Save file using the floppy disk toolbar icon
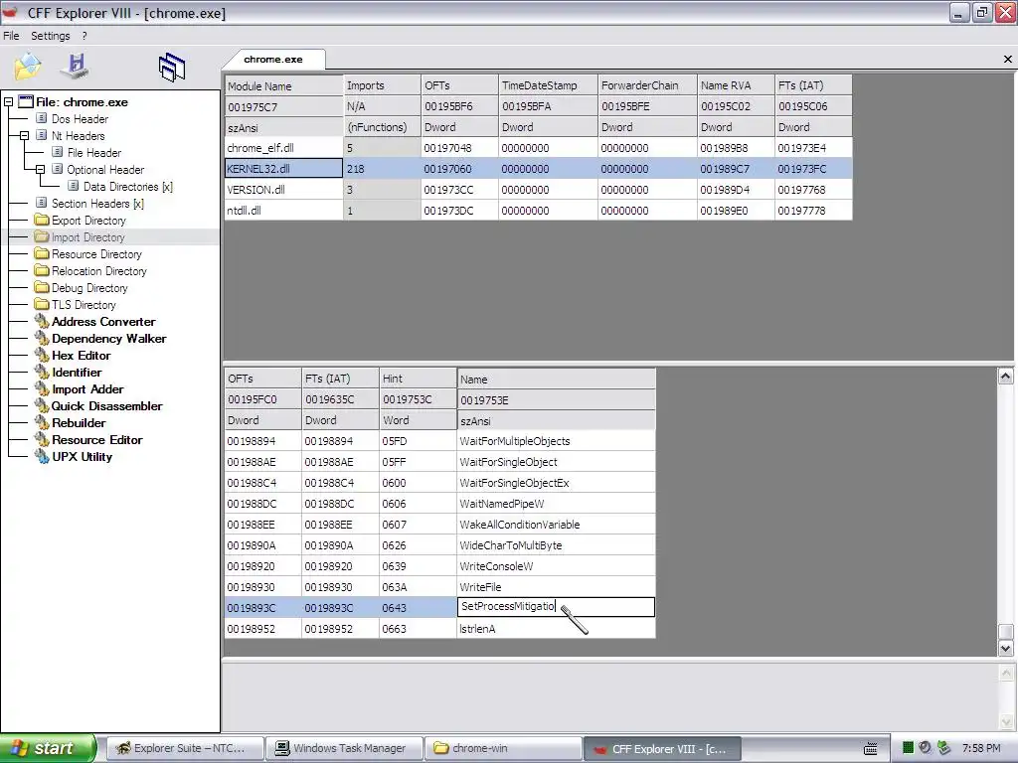 tap(76, 67)
